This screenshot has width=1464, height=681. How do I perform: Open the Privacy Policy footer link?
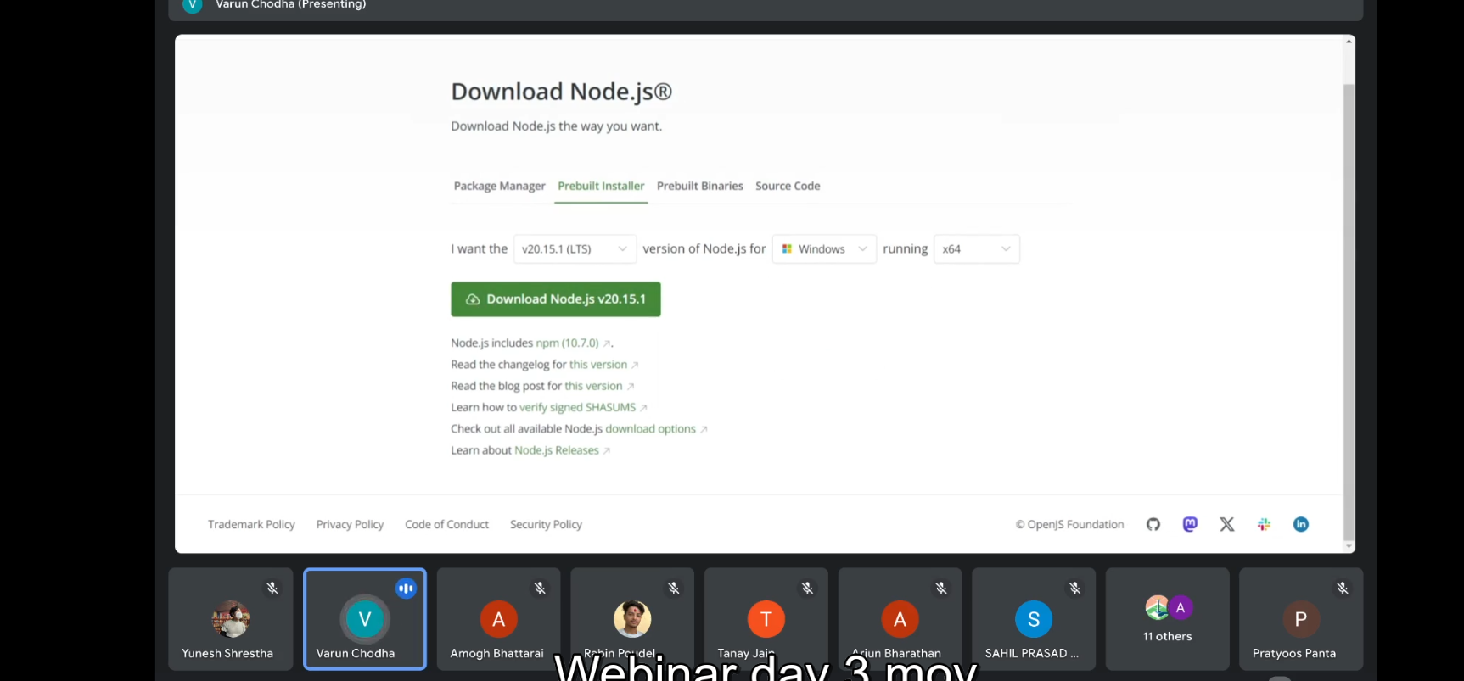[350, 525]
